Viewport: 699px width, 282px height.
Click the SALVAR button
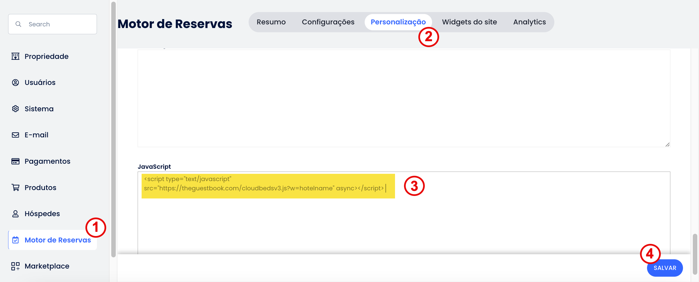tap(665, 268)
